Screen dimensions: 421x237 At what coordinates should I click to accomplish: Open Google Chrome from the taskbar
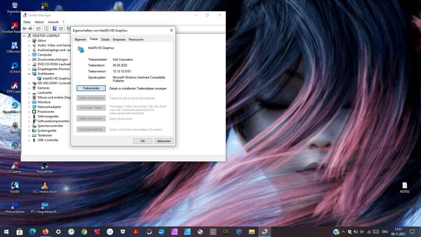[84, 232]
